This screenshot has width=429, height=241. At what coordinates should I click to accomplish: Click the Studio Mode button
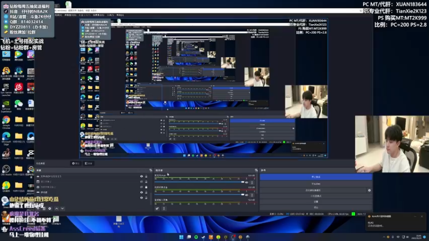coord(316,196)
